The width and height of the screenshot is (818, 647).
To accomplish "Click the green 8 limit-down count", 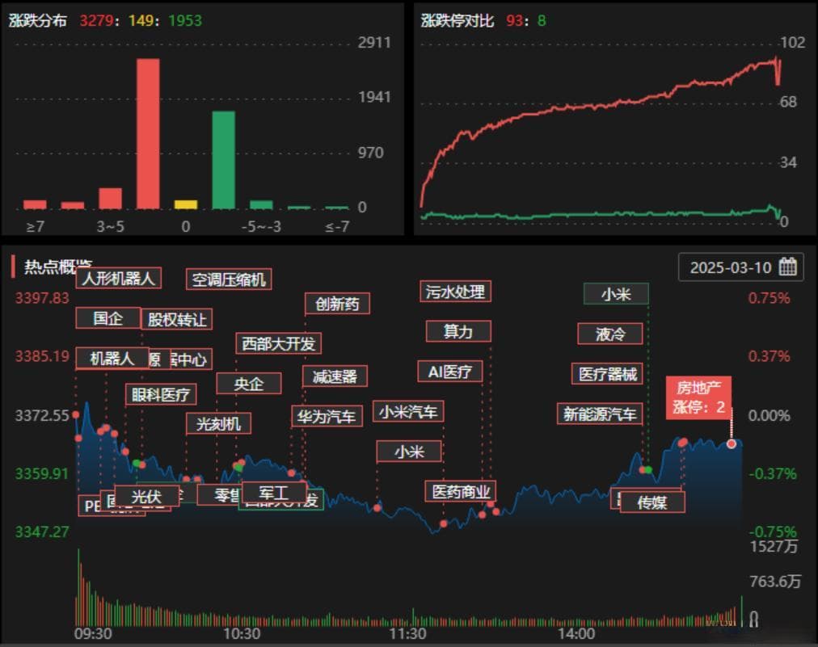I will pyautogui.click(x=542, y=20).
